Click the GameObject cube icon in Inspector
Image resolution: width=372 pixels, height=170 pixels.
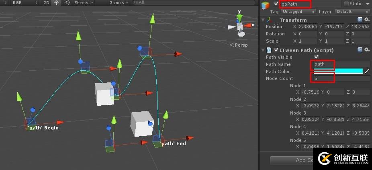(266, 5)
